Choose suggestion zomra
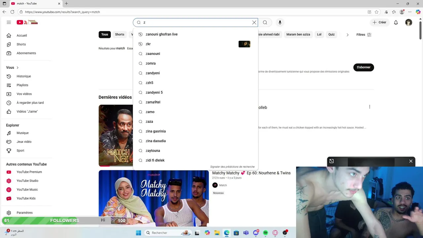423x238 pixels. coord(195,63)
